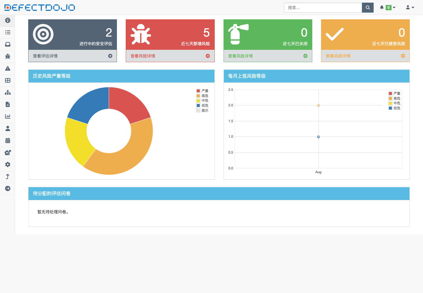Click the search magnifier button
The width and height of the screenshot is (423, 293).
pos(367,8)
